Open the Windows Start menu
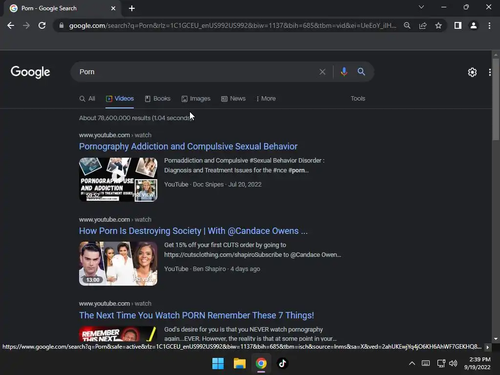500x375 pixels. pyautogui.click(x=218, y=363)
